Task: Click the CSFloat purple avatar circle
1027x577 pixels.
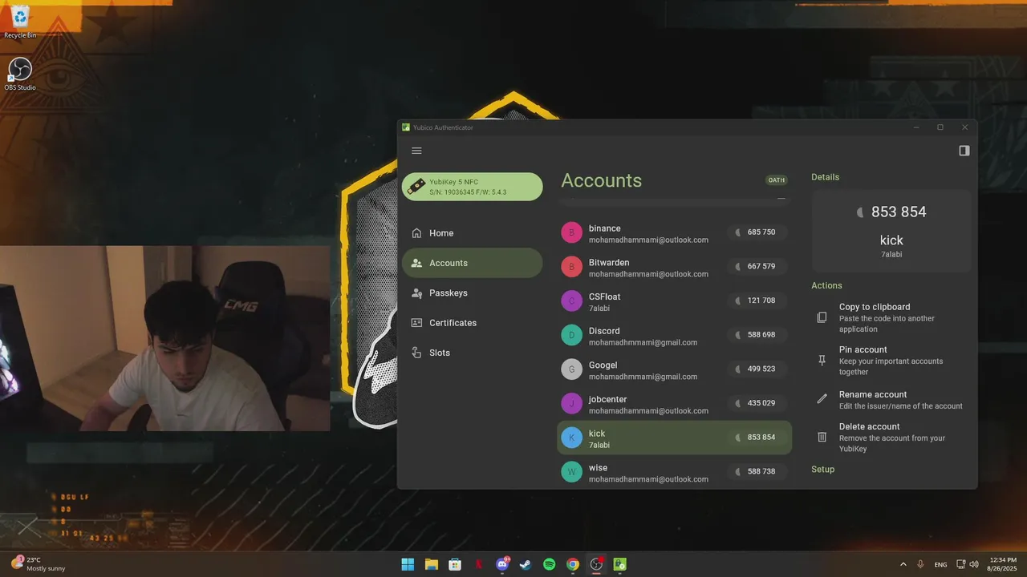Action: (x=571, y=301)
